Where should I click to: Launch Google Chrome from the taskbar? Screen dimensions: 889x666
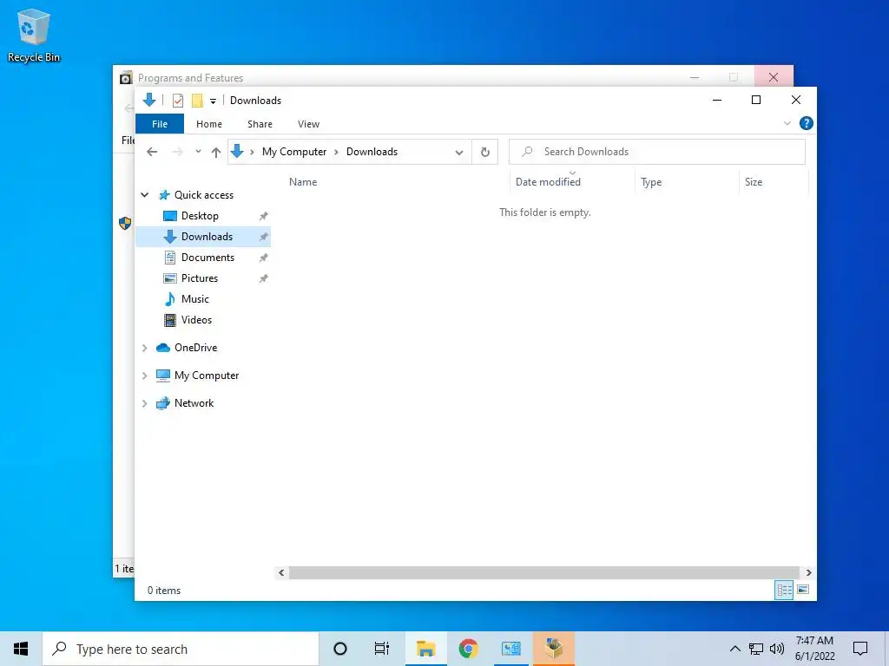click(x=468, y=649)
